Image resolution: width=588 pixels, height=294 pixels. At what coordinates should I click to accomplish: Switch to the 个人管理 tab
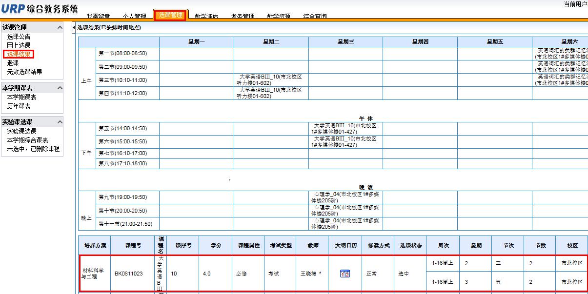tap(134, 17)
